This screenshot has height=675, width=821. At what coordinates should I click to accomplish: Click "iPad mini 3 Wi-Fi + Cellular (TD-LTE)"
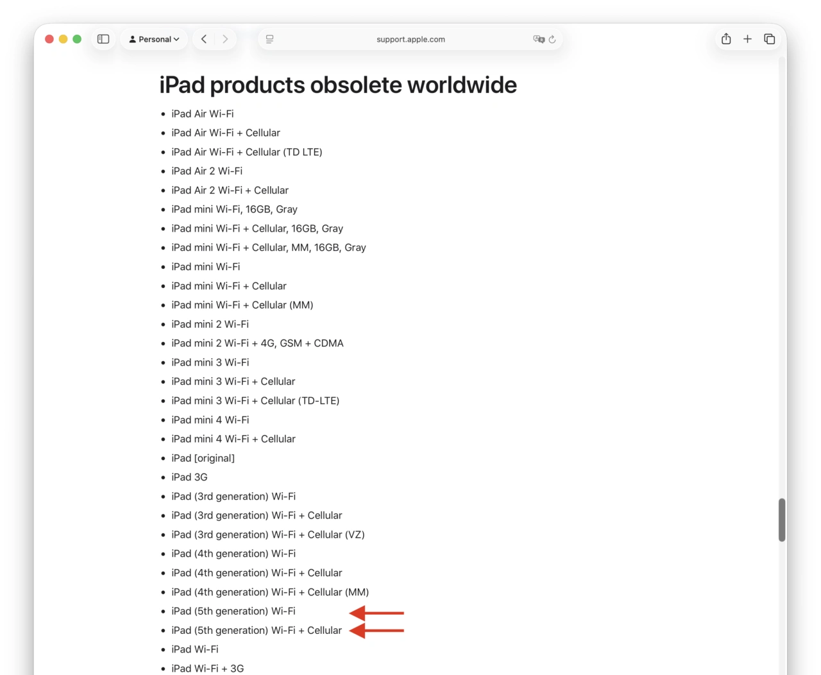[256, 400]
